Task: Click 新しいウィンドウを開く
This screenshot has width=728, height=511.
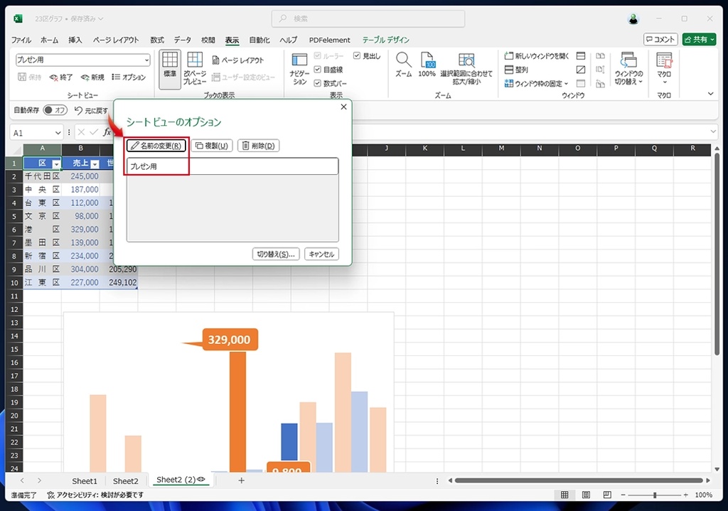Action: (536, 55)
